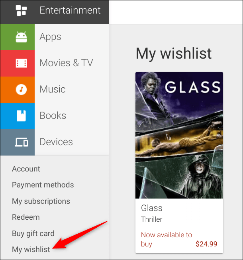Click the gray Devices icon
This screenshot has height=260, width=243.
[x=21, y=142]
